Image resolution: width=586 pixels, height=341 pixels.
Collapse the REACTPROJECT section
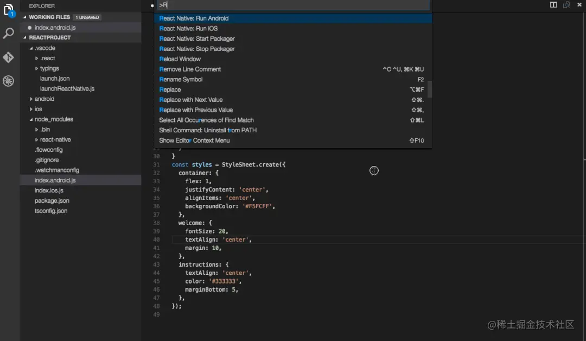[x=25, y=37]
